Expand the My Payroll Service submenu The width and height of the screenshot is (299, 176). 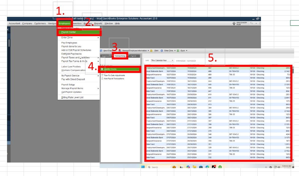98,76
